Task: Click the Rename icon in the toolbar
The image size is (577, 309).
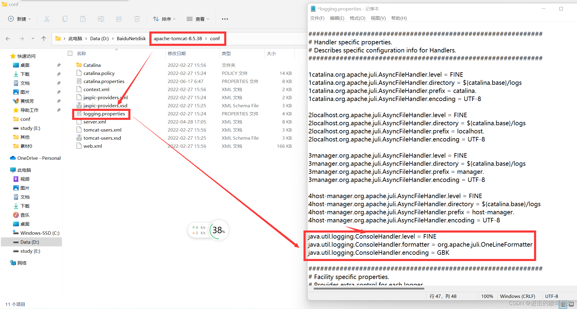Action: pos(101,19)
